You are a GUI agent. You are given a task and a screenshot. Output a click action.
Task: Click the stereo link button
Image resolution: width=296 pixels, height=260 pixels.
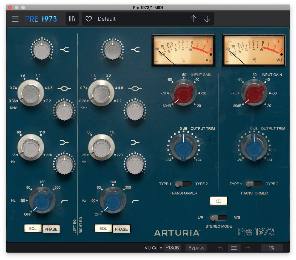click(x=219, y=201)
